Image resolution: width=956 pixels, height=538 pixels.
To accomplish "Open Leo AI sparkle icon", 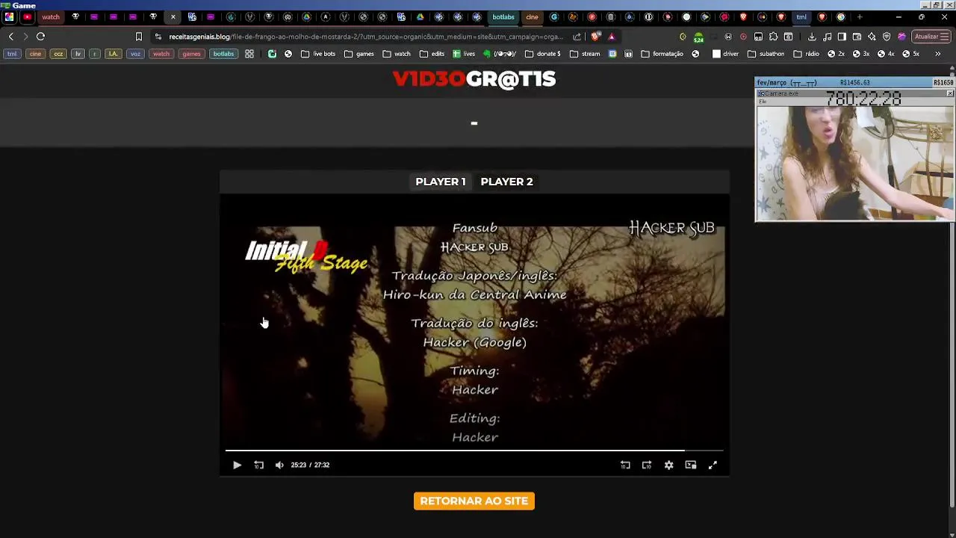I will coord(872,37).
